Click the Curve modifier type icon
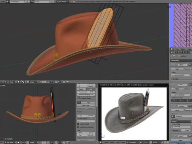The width and height of the screenshot is (192, 144). coord(176,84)
